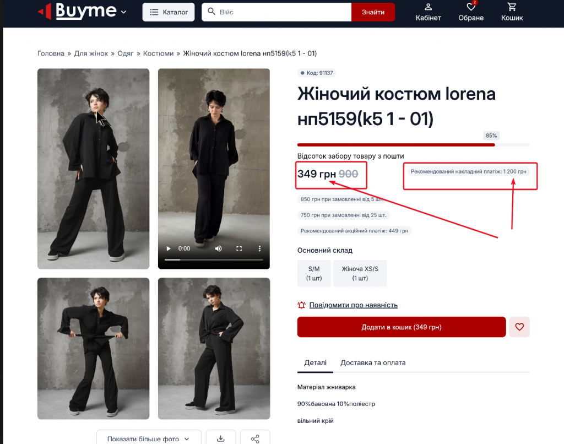Screen dimensions: 564x444
Task: Open video fullscreen mode
Action: tap(239, 248)
